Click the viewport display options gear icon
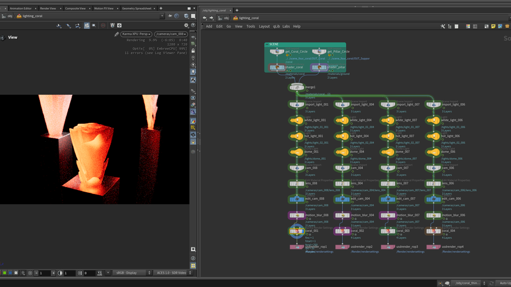The height and width of the screenshot is (287, 511). coord(186,26)
